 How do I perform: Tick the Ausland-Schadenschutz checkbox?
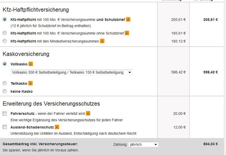click(5, 127)
